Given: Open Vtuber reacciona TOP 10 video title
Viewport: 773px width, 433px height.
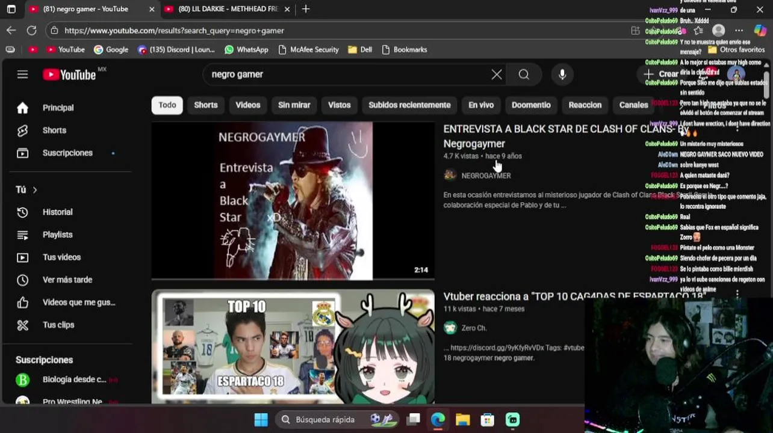Looking at the screenshot, I should point(574,296).
